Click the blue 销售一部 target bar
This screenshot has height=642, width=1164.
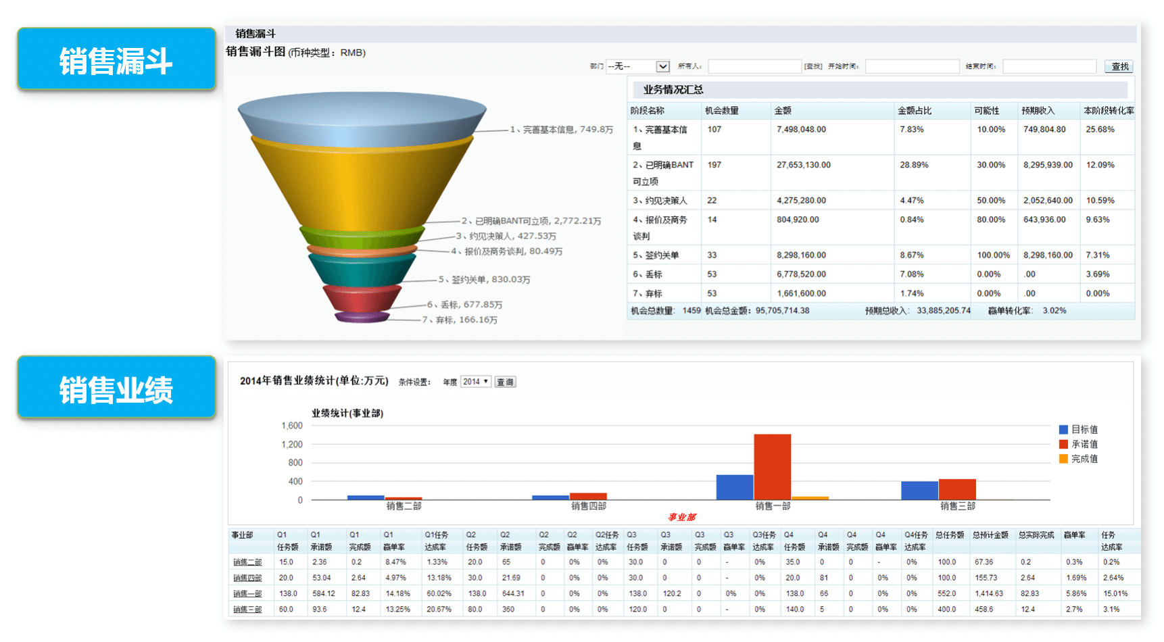click(x=735, y=487)
